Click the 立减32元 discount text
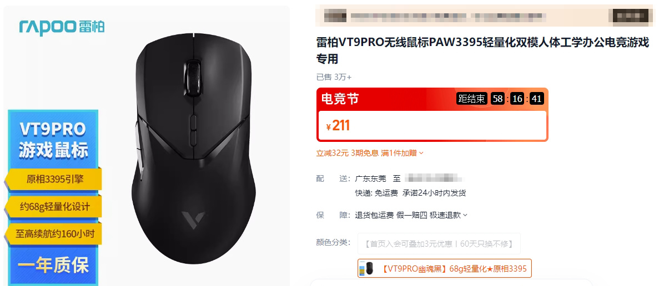The width and height of the screenshot is (659, 286). coord(333,154)
